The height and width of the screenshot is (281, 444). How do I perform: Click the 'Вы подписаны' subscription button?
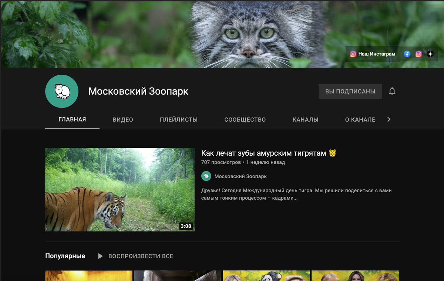(x=350, y=91)
